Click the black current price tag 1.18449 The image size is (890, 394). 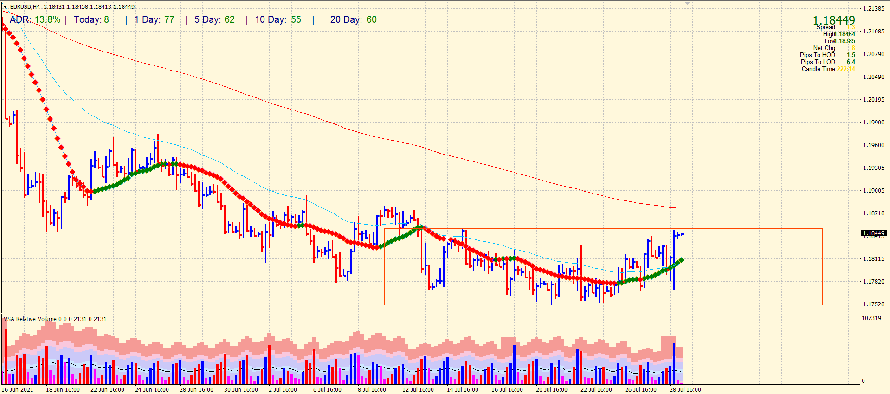pyautogui.click(x=873, y=233)
